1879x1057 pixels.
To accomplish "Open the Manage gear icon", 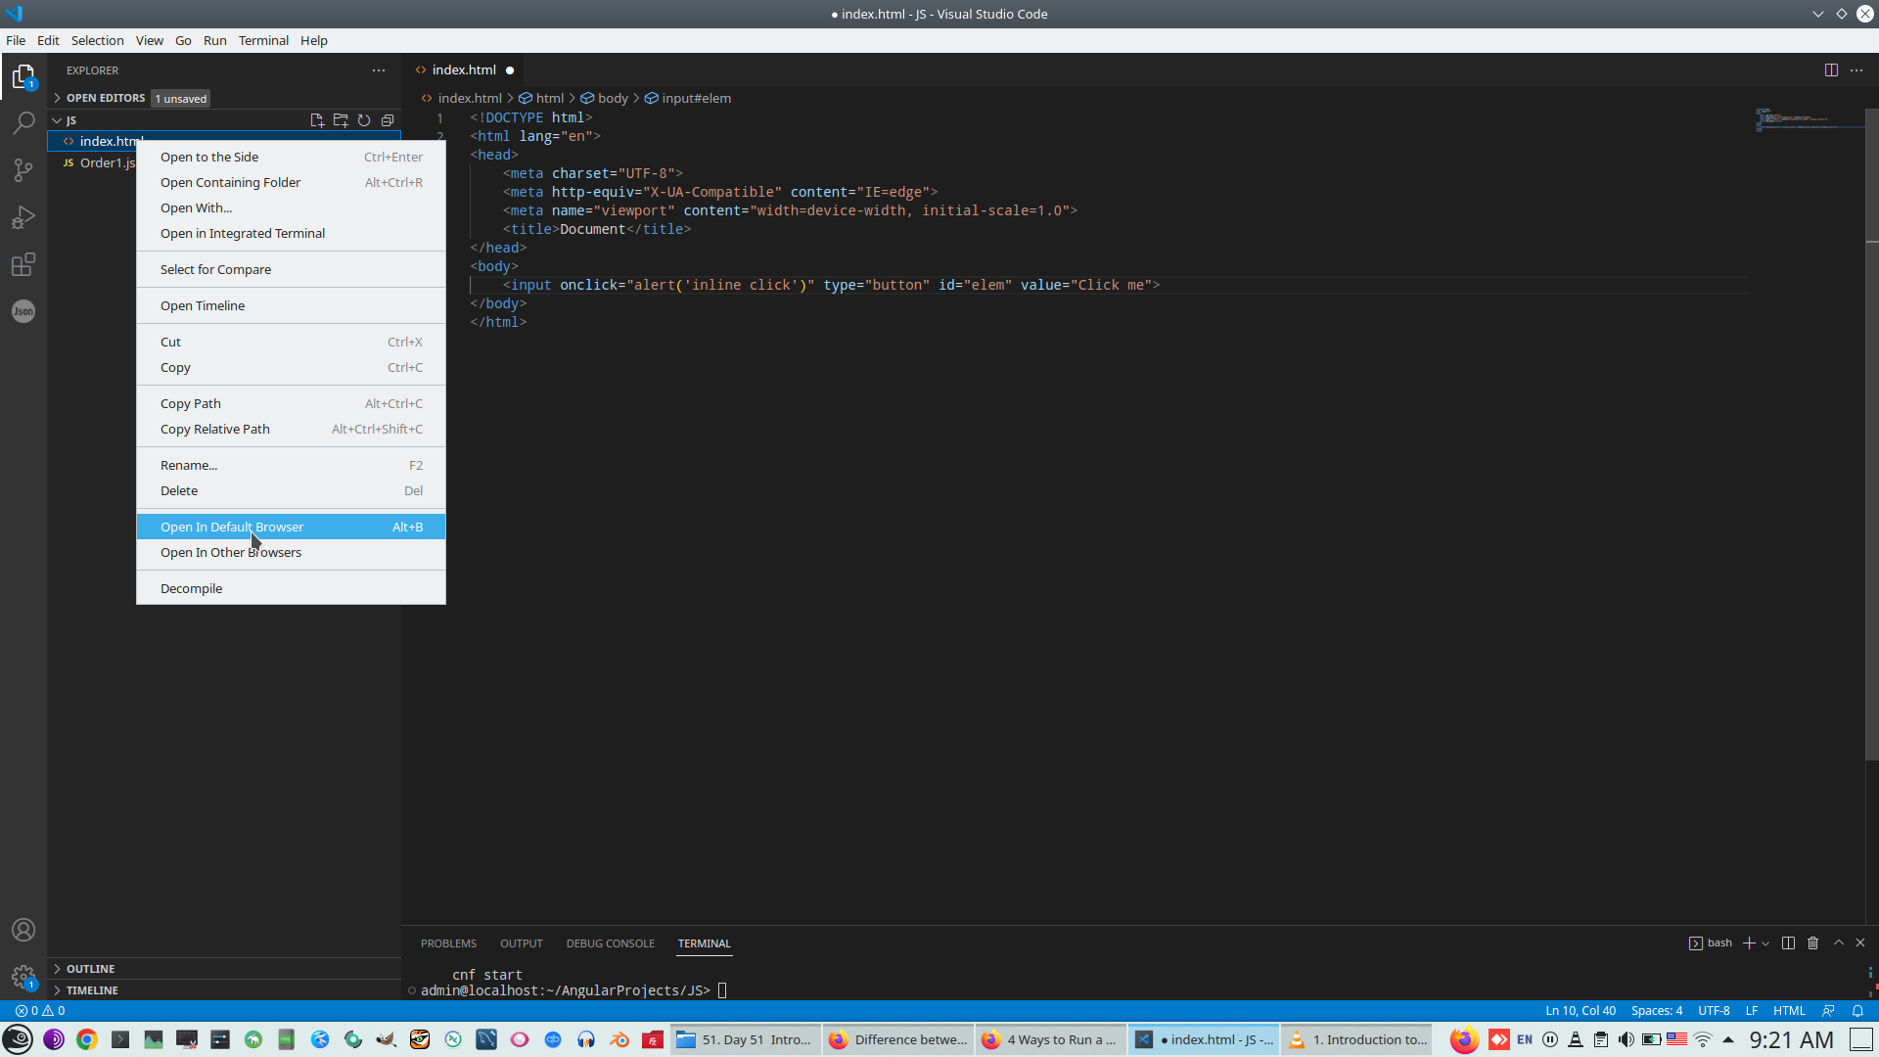I will click(x=23, y=977).
